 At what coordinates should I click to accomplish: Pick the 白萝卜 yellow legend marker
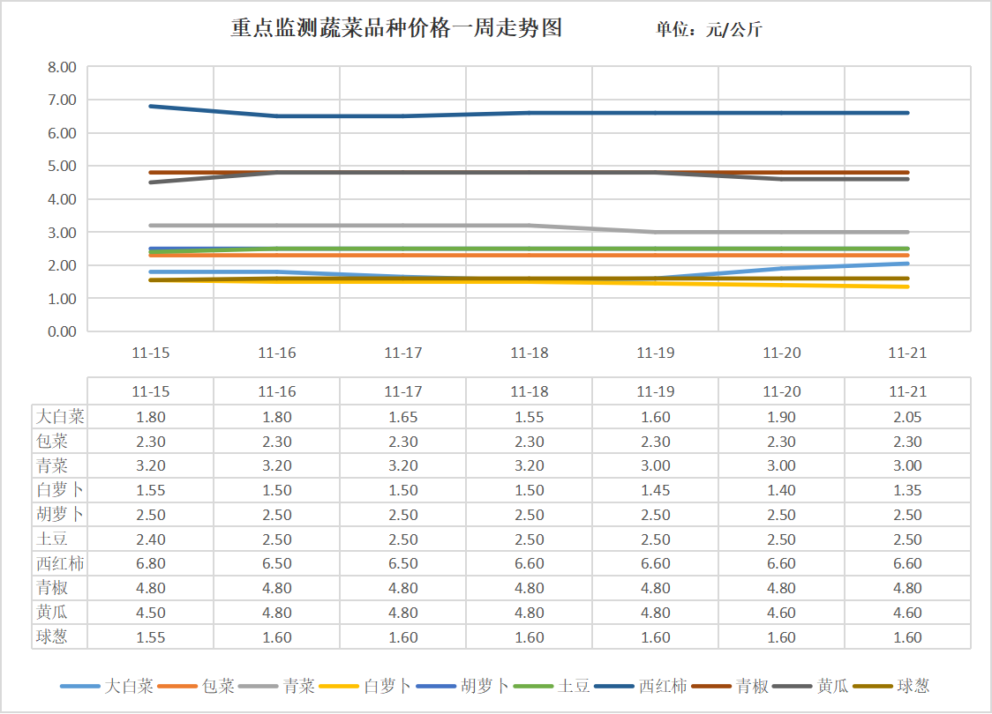(339, 686)
